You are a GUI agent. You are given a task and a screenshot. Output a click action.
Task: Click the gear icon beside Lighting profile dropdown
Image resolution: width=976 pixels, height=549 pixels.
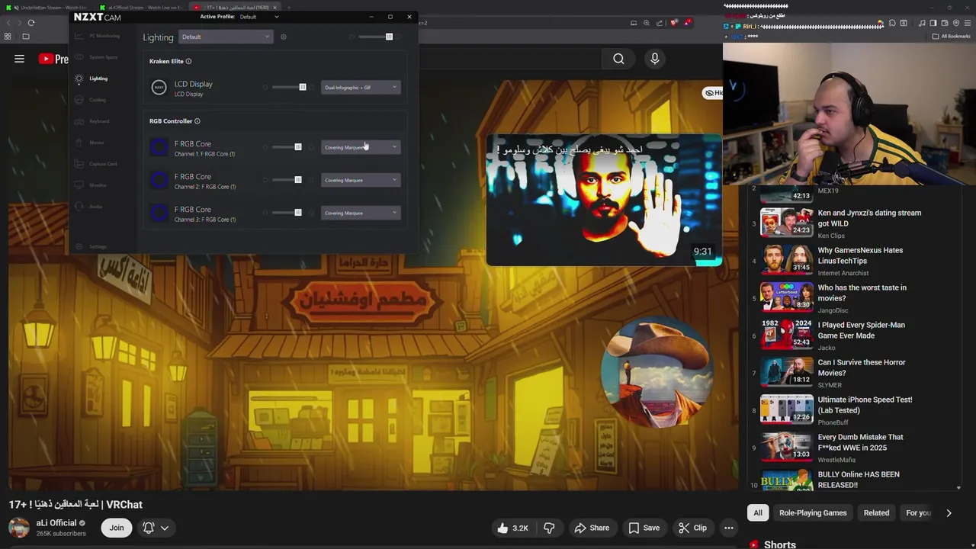point(283,37)
